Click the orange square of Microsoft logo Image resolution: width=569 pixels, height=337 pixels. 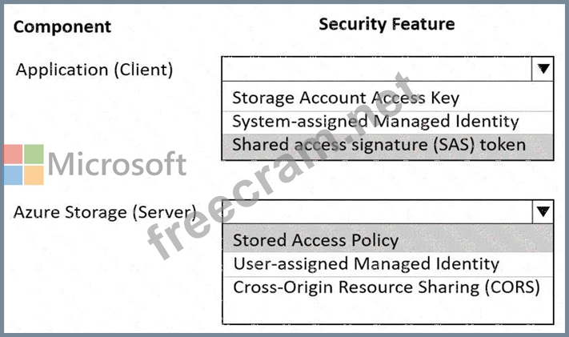coord(34,175)
